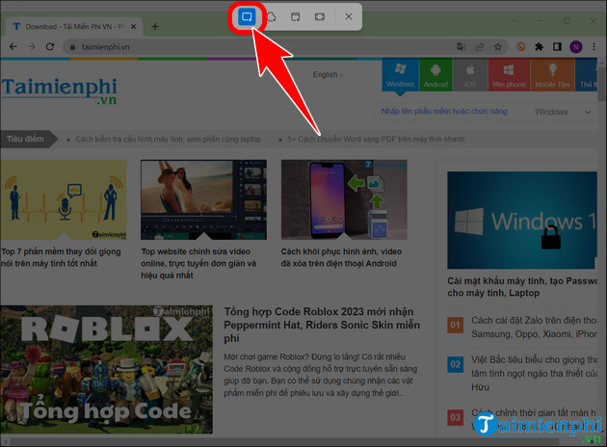The image size is (607, 447).
Task: Open item 02 Việt Bắc tiêu biểu
Action: tap(534, 373)
